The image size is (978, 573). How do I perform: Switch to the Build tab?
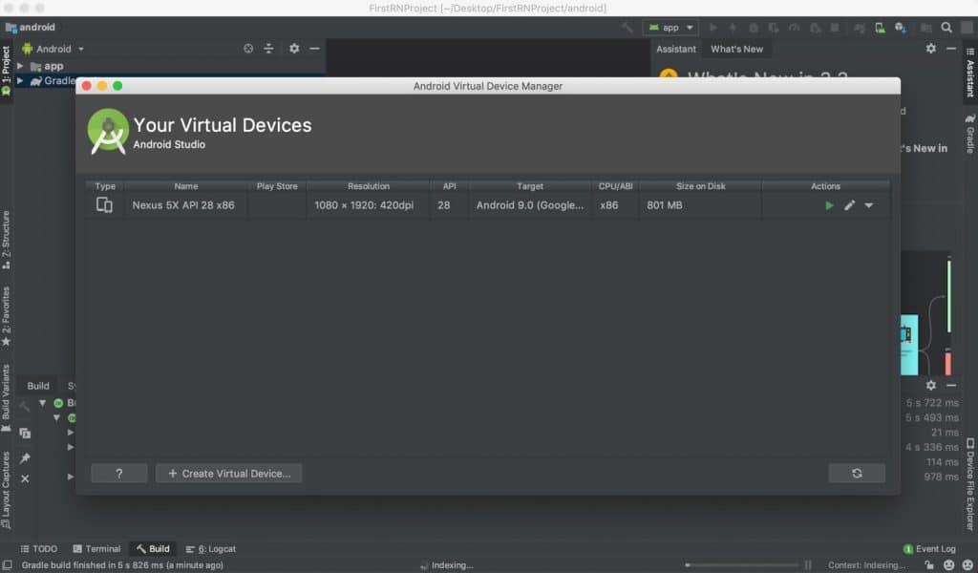coord(153,548)
